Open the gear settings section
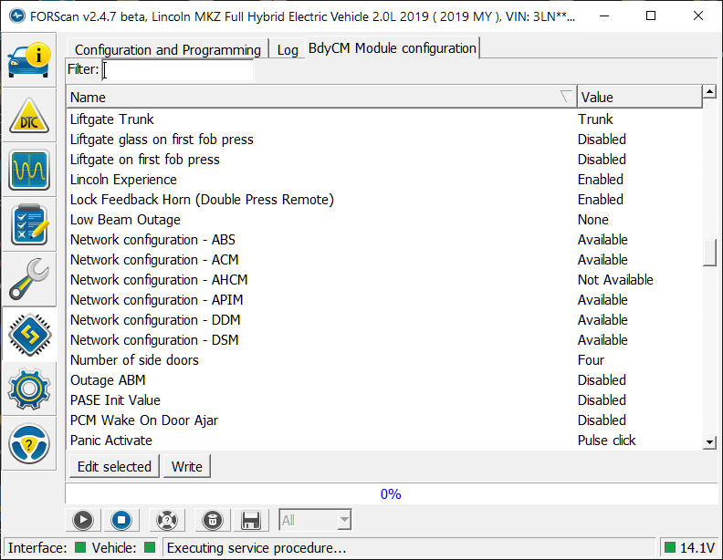723x560 pixels. coord(28,389)
